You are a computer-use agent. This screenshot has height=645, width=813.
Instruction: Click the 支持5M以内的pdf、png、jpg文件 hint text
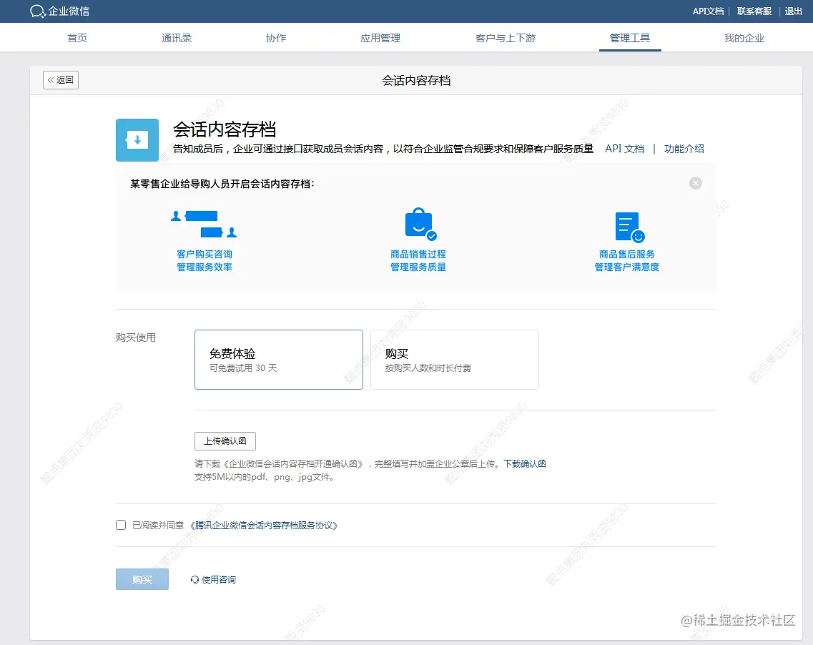click(x=265, y=476)
